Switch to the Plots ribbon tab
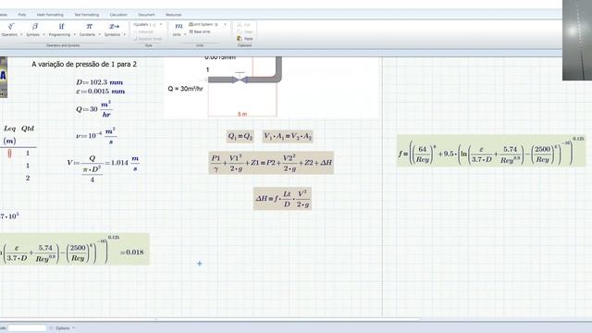 [22, 15]
